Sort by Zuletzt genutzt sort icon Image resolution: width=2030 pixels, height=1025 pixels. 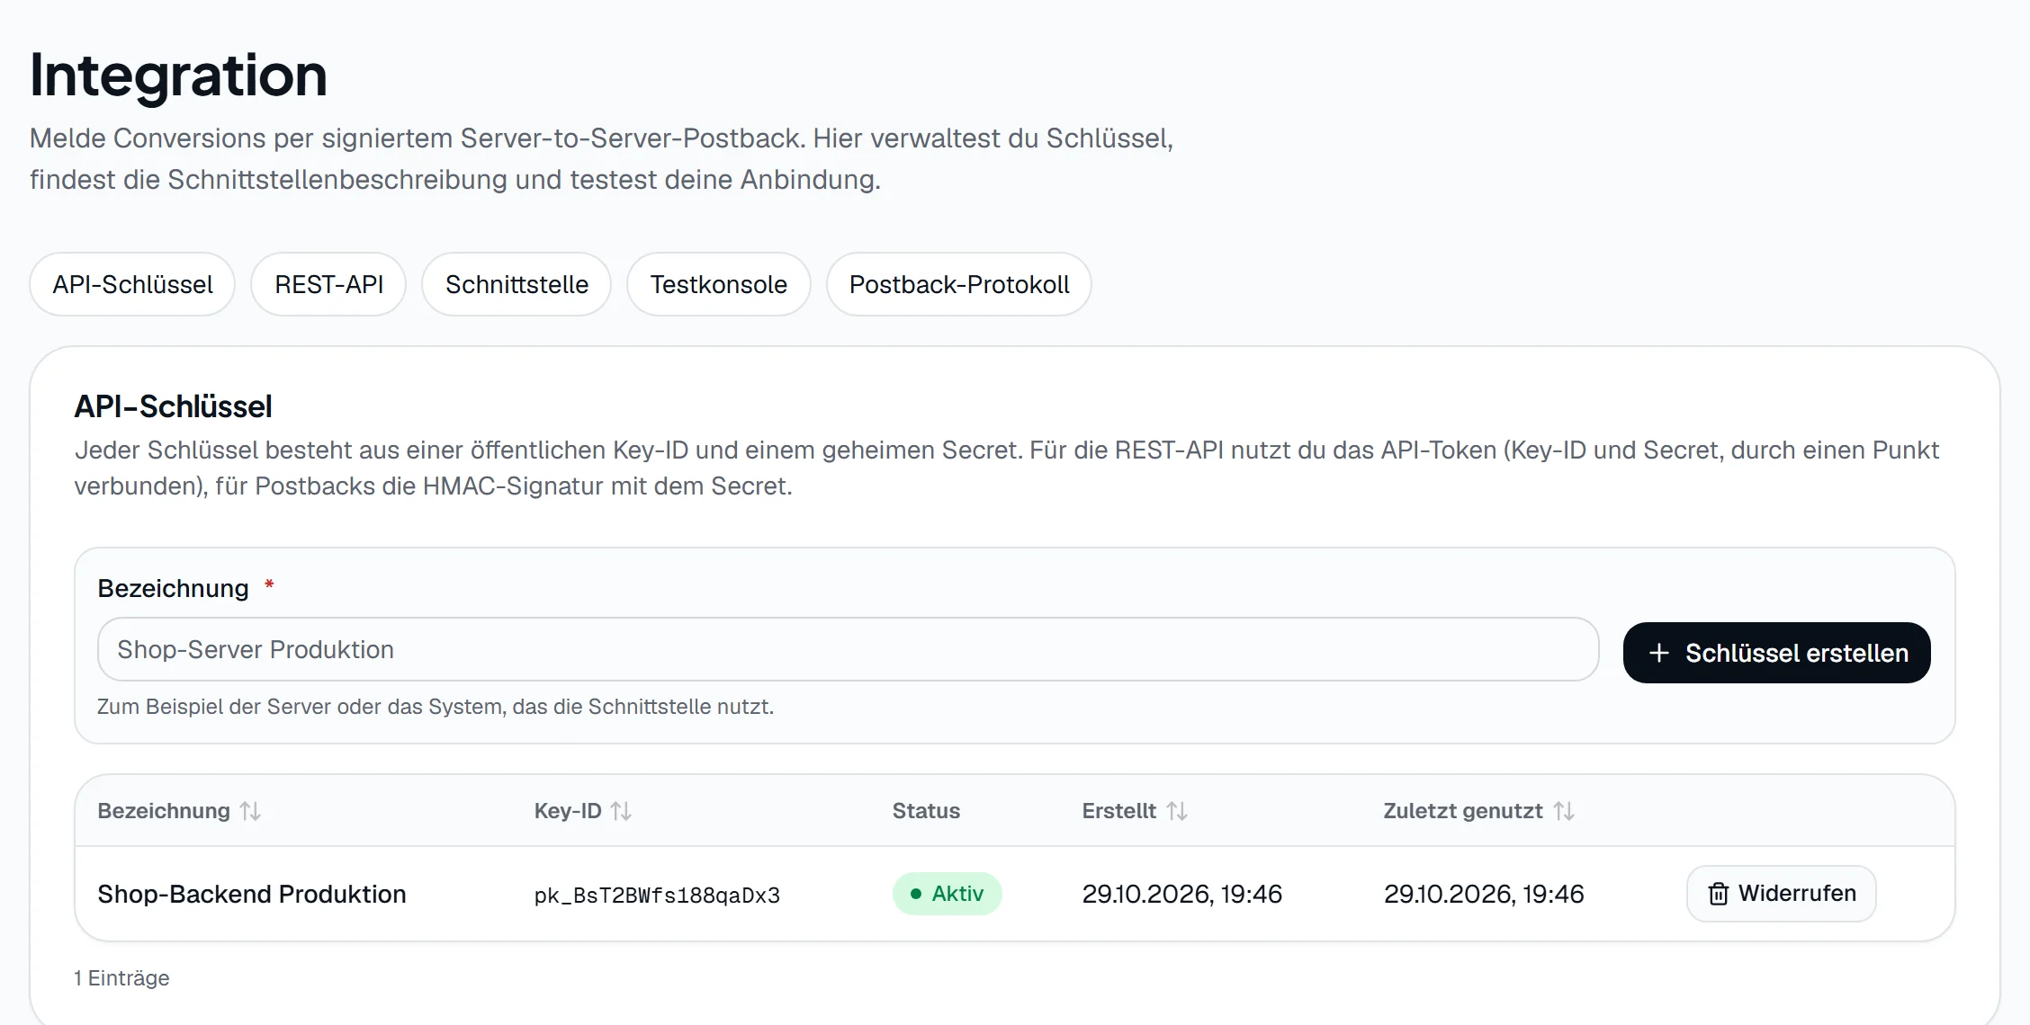click(1564, 811)
